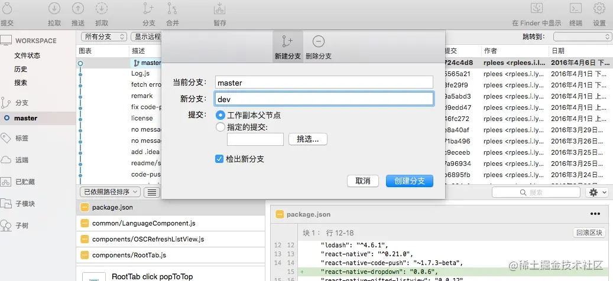
Task: Open the 已依照路径排序 sort dropdown
Action: click(110, 192)
